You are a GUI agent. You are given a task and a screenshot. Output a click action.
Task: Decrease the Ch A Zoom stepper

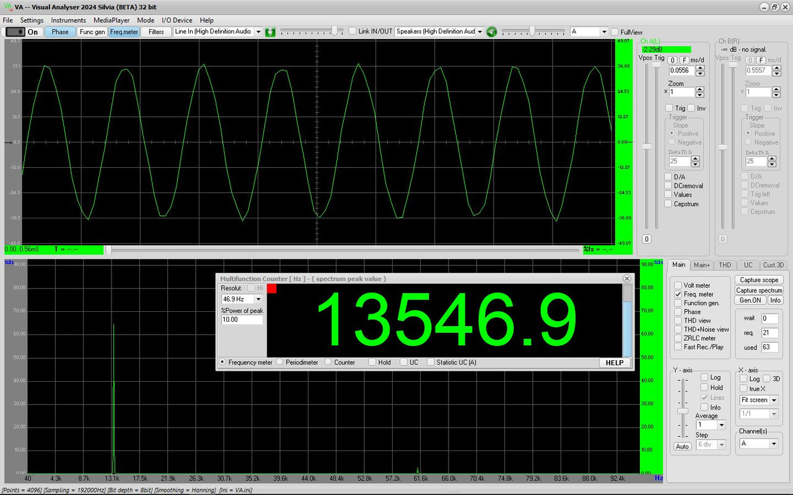click(699, 95)
